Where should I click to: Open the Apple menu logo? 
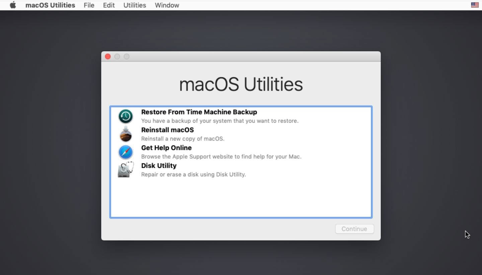pyautogui.click(x=13, y=5)
